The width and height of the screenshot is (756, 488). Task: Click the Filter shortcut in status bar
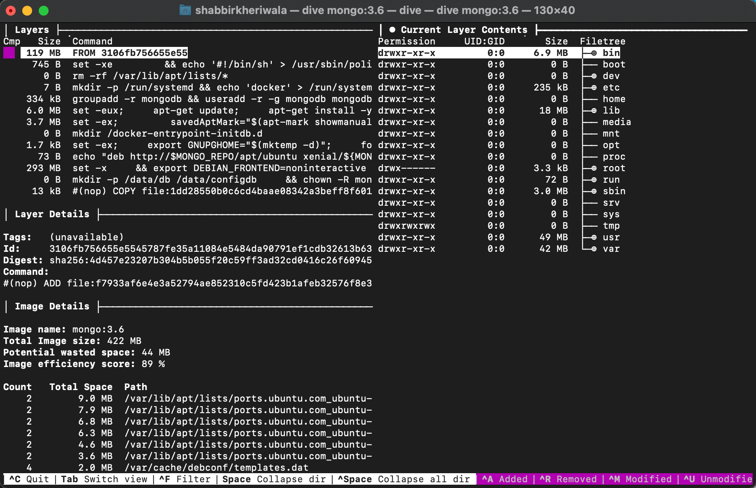click(x=184, y=479)
